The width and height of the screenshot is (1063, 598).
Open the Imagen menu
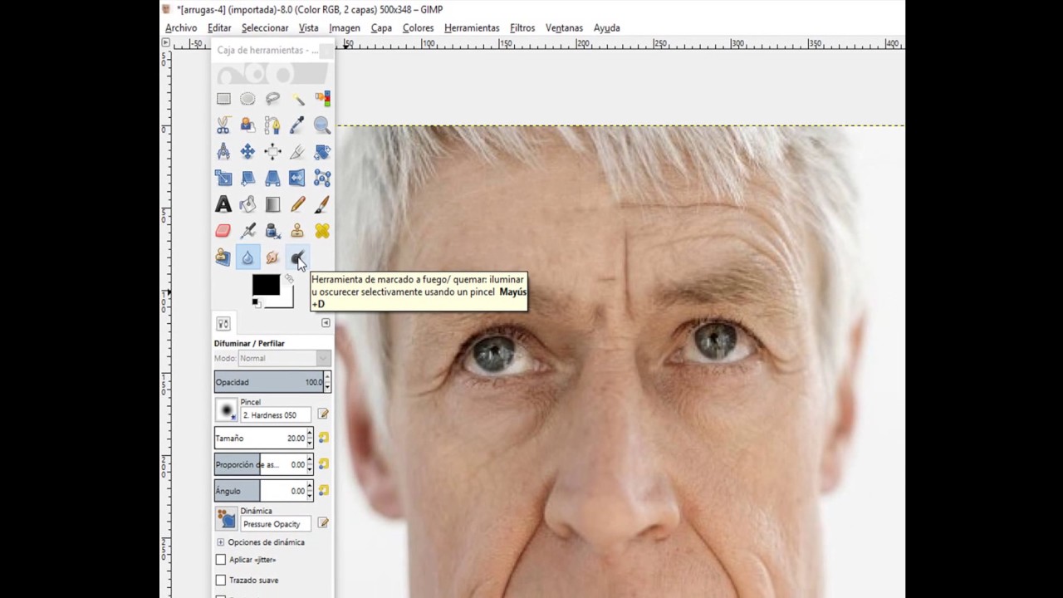point(345,27)
